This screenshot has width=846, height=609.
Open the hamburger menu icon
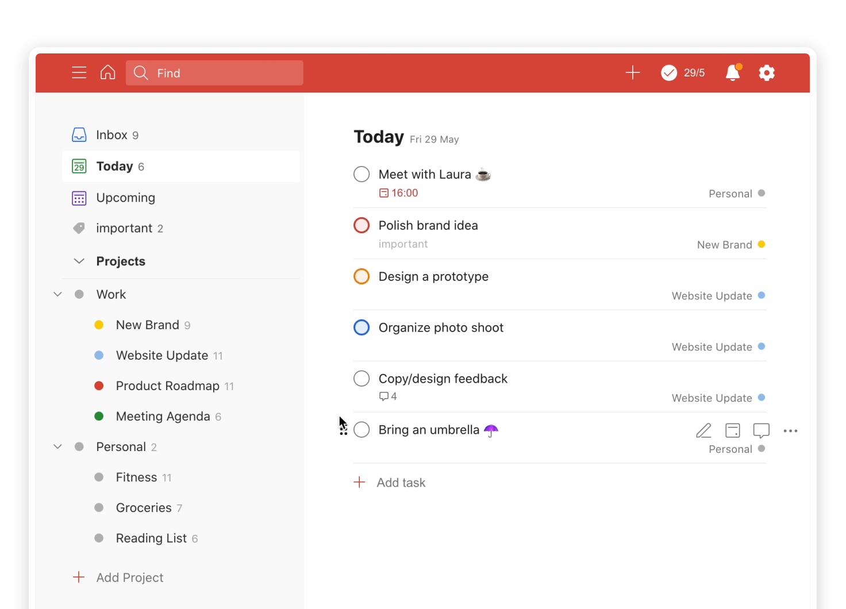pos(79,73)
